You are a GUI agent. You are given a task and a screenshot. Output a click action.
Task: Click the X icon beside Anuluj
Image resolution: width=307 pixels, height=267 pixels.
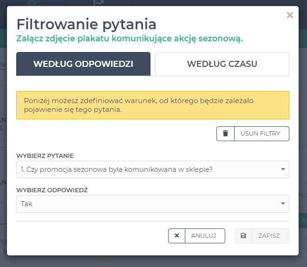[x=176, y=236]
